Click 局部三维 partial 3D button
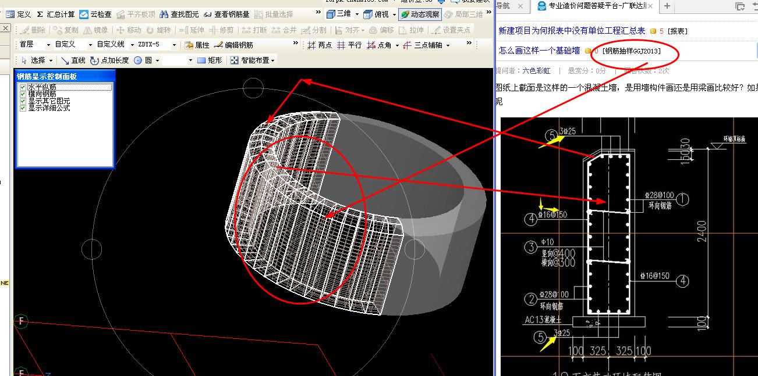Screen dimensions: 758x376 tap(463, 14)
